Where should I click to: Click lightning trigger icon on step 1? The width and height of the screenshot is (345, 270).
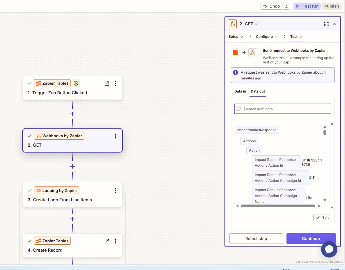tap(76, 83)
